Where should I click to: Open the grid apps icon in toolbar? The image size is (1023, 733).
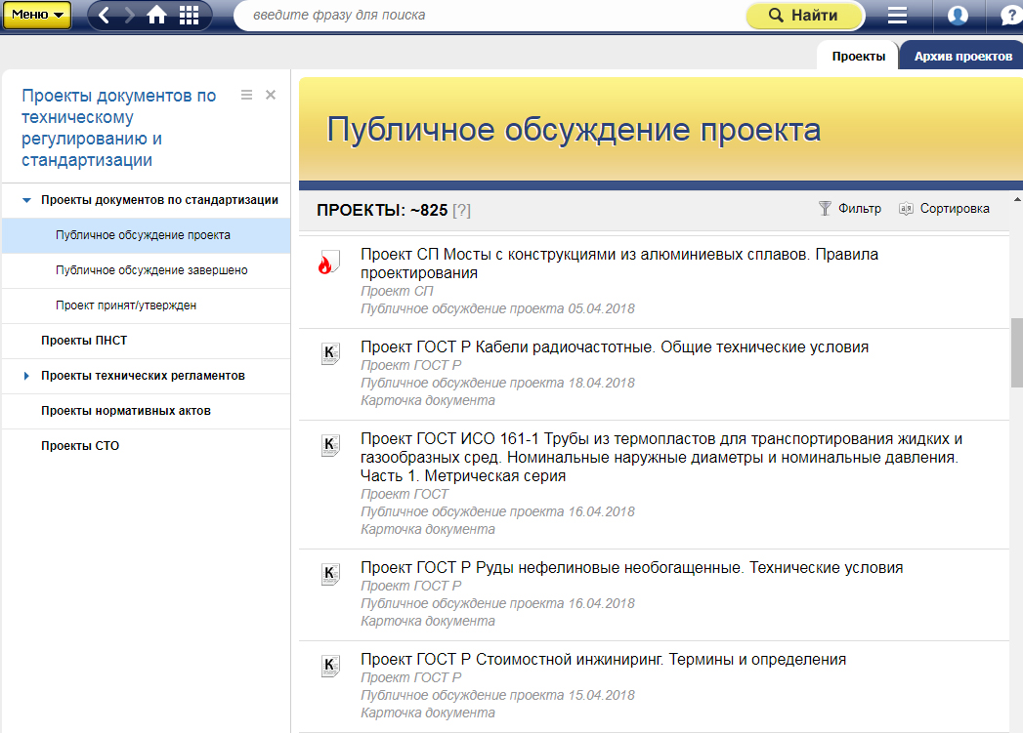coord(190,15)
